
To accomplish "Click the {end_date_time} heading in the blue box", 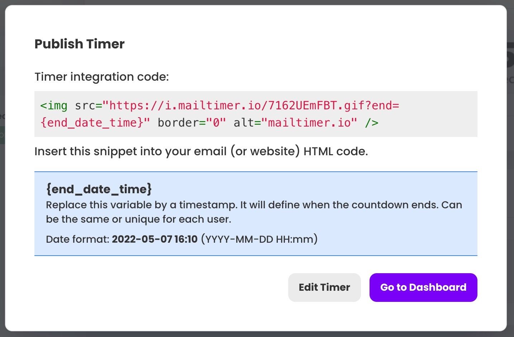I will 99,189.
